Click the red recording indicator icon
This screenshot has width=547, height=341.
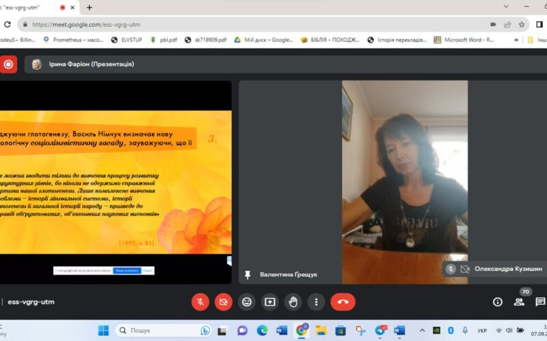click(8, 64)
